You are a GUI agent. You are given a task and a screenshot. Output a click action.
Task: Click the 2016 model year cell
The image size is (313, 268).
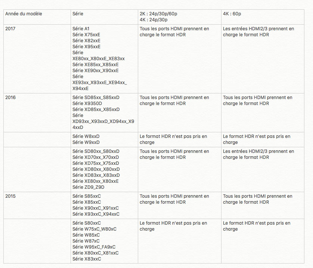(x=10, y=98)
